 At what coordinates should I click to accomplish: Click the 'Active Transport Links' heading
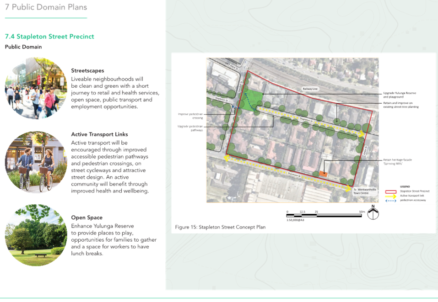coord(100,134)
